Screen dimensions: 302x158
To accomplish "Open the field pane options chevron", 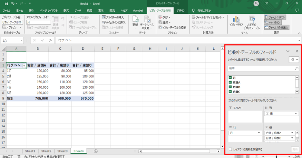I will [288, 51].
